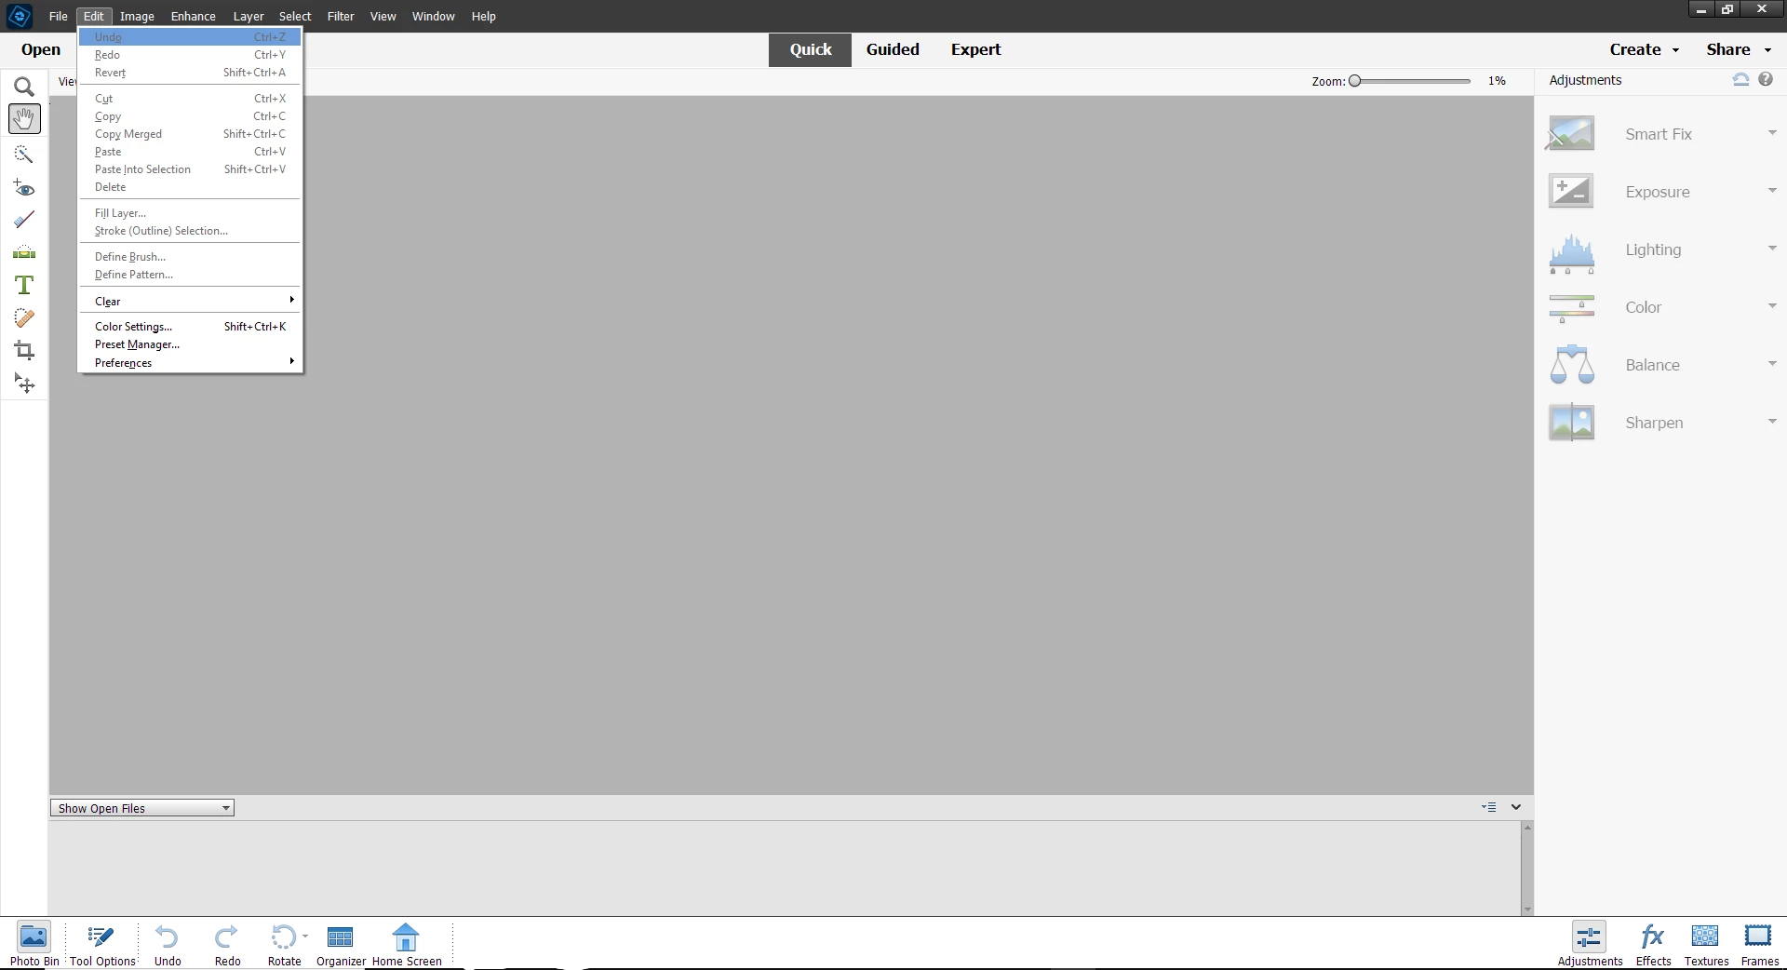Select the Quick Selection tool
Image resolution: width=1787 pixels, height=970 pixels.
pos(24,154)
